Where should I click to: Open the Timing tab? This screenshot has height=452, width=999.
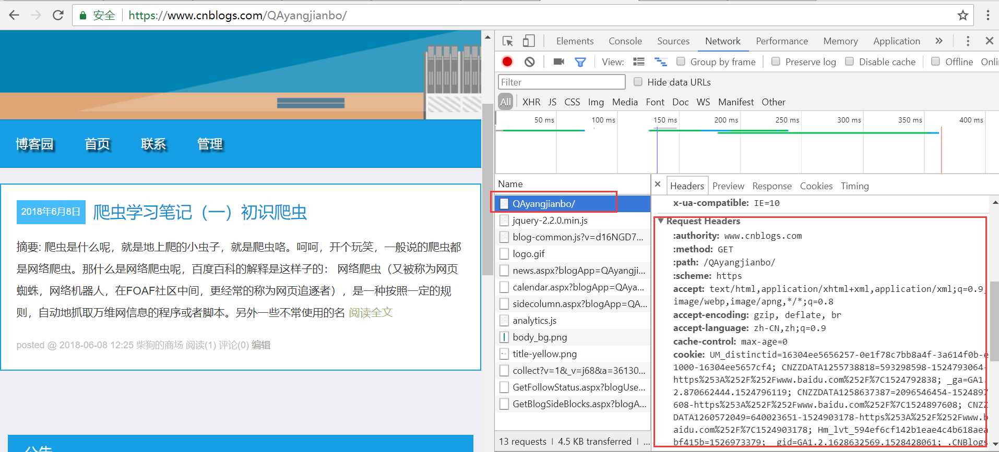coord(855,186)
